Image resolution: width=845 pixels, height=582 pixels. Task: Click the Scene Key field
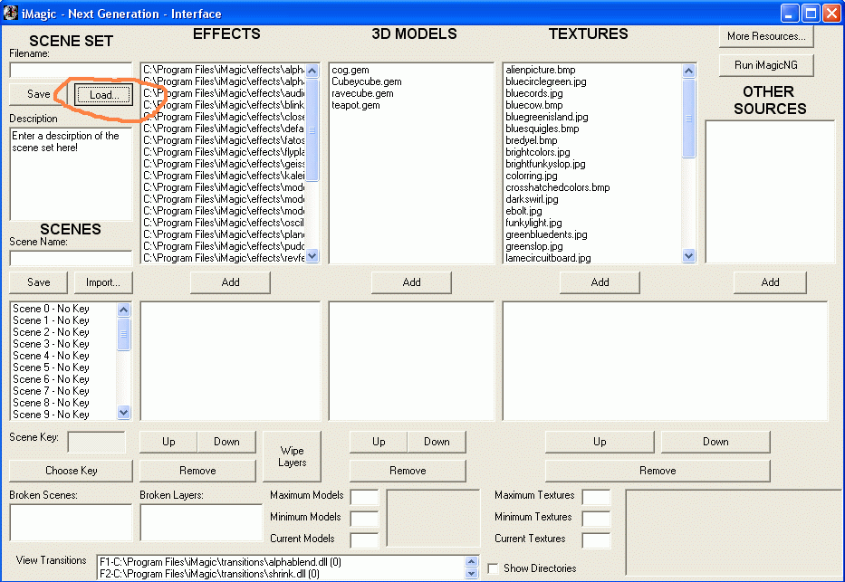click(x=97, y=442)
